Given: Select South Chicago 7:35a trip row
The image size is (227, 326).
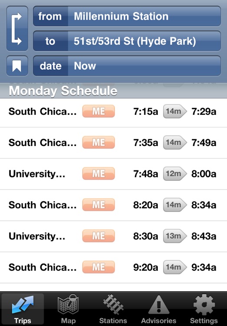Looking at the screenshot, I should pyautogui.click(x=113, y=143).
